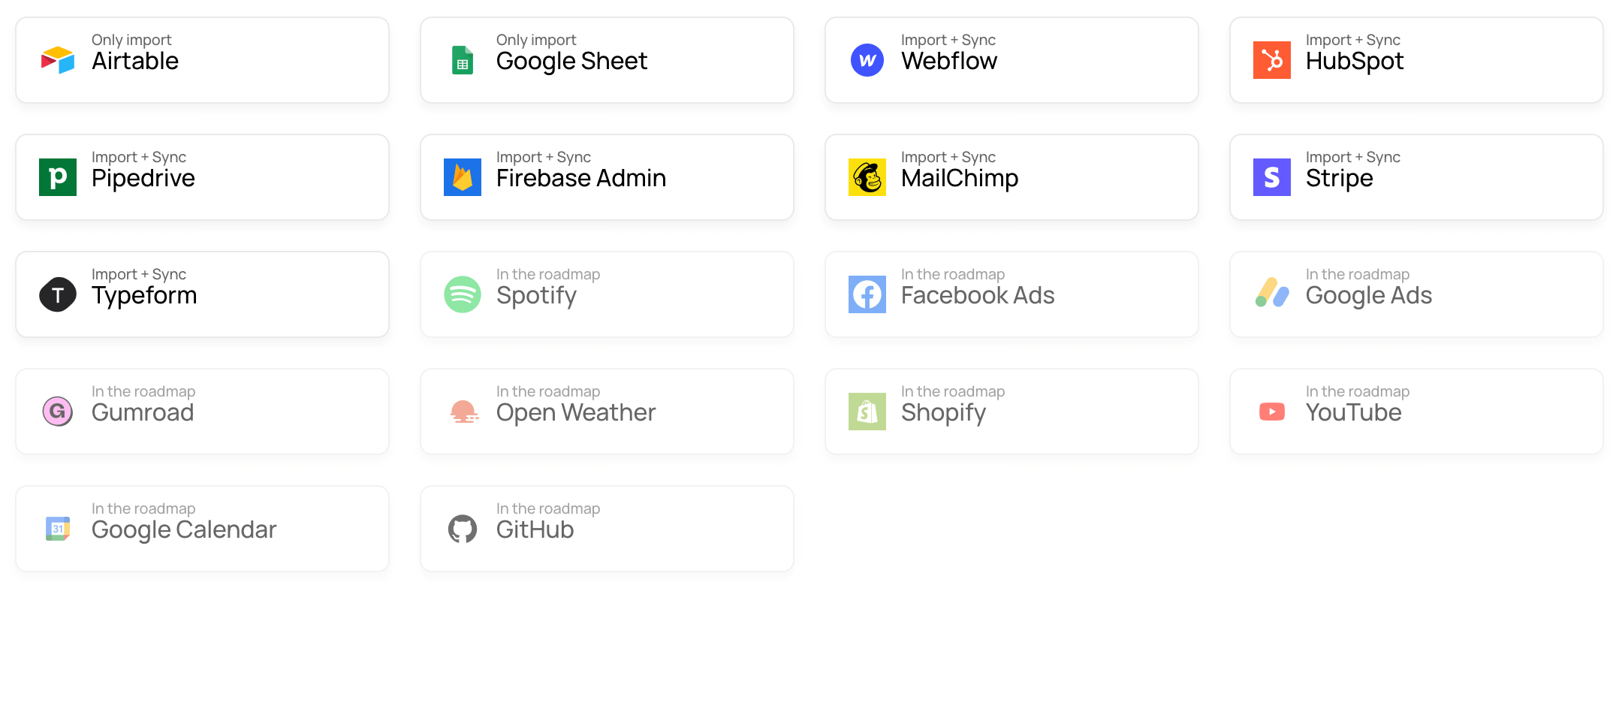Viewport: 1622px width, 712px height.
Task: Select the Google Sheet green icon
Action: [x=463, y=60]
